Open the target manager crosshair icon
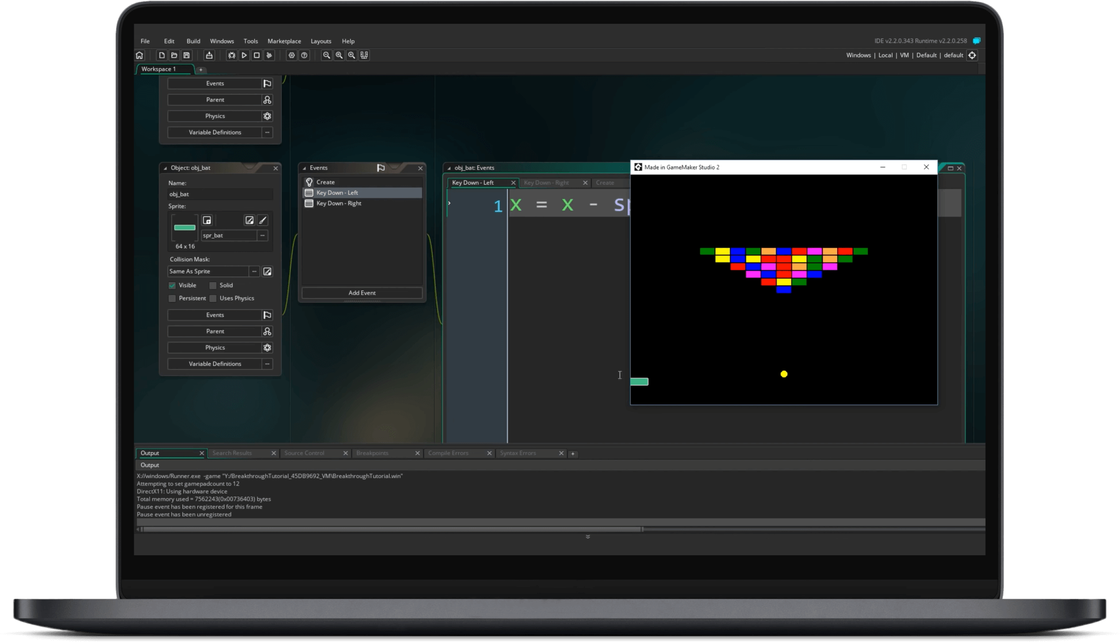Screen dimensions: 1120x642 point(972,55)
